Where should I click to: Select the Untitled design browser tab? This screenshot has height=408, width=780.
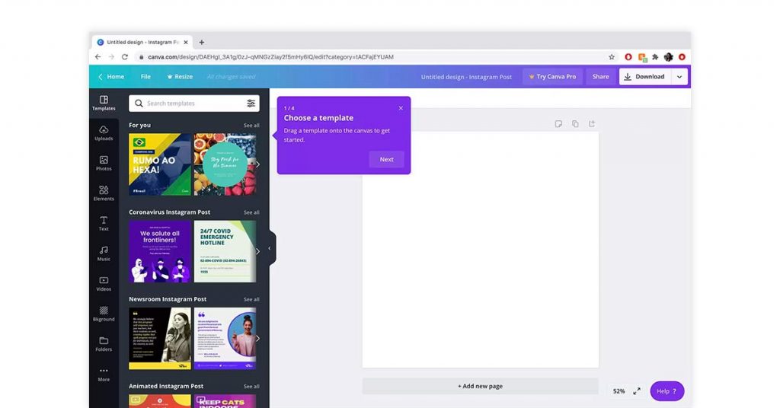142,42
